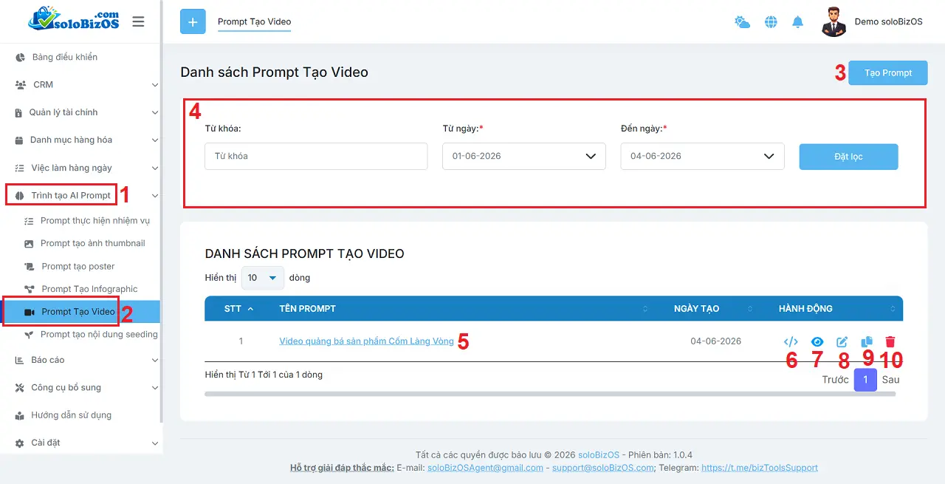945x484 pixels.
Task: Open the Từ ngày date dropdown
Action: click(x=524, y=157)
